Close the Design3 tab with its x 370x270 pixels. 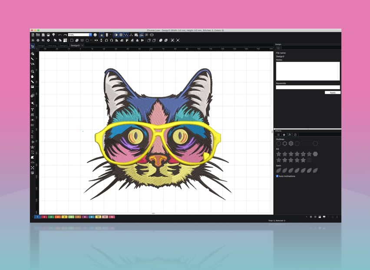[83, 45]
